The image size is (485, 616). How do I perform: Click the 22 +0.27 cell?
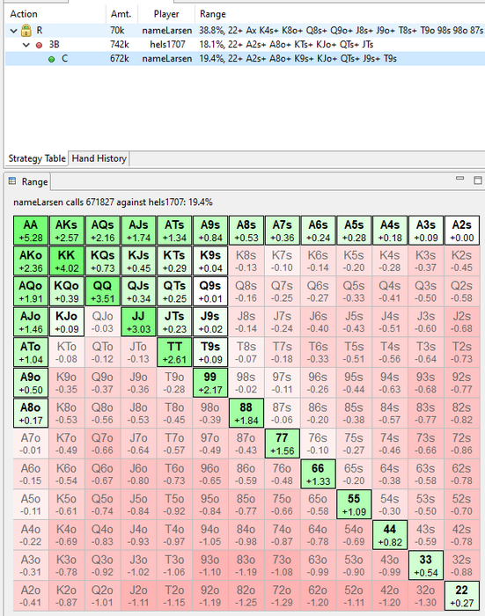coord(462,596)
